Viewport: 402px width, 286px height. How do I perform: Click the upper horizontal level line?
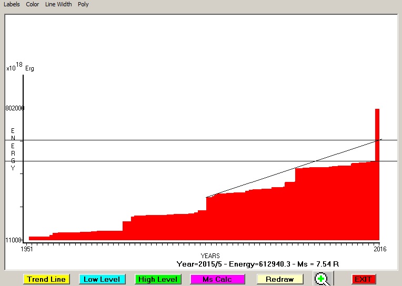158,140
